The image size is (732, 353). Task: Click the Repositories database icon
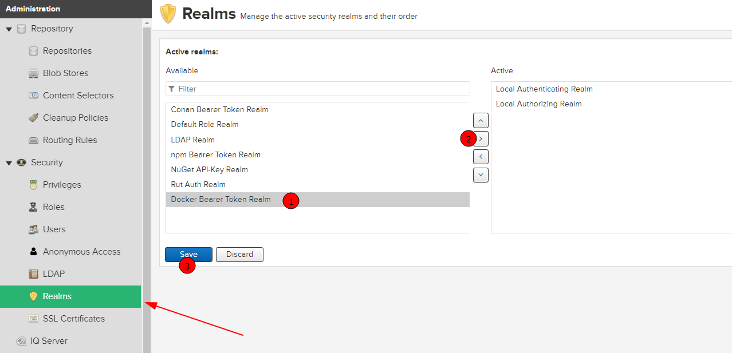(x=33, y=51)
